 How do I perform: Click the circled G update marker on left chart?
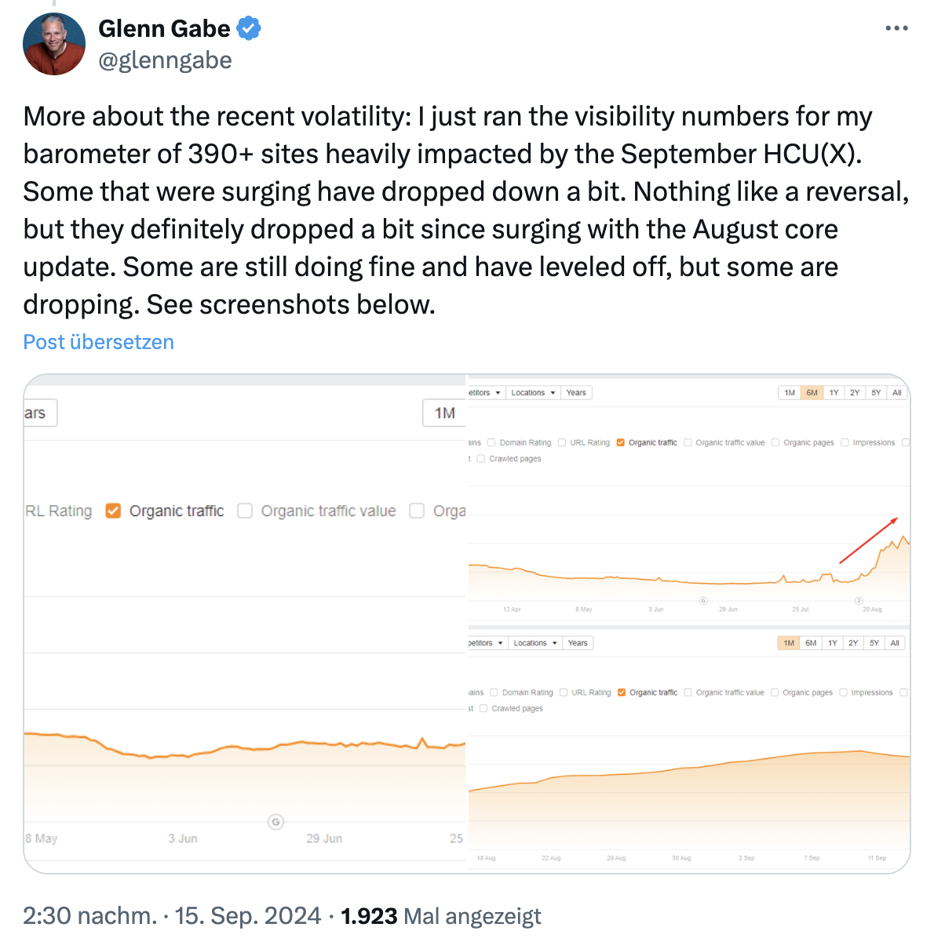[x=276, y=822]
